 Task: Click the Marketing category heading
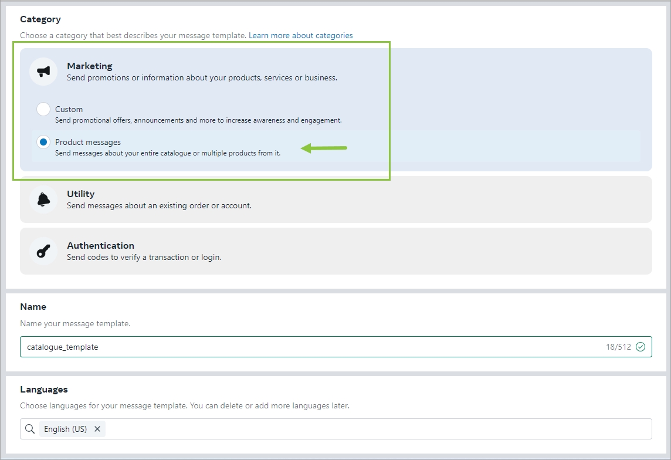(90, 66)
